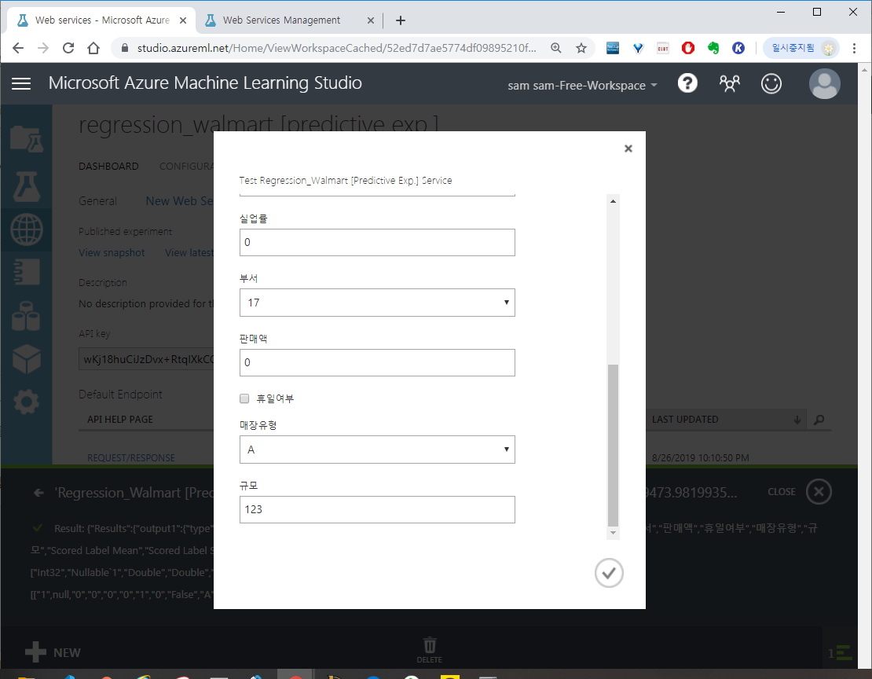
Task: Open Experiments flask in the sidebar
Action: point(26,186)
